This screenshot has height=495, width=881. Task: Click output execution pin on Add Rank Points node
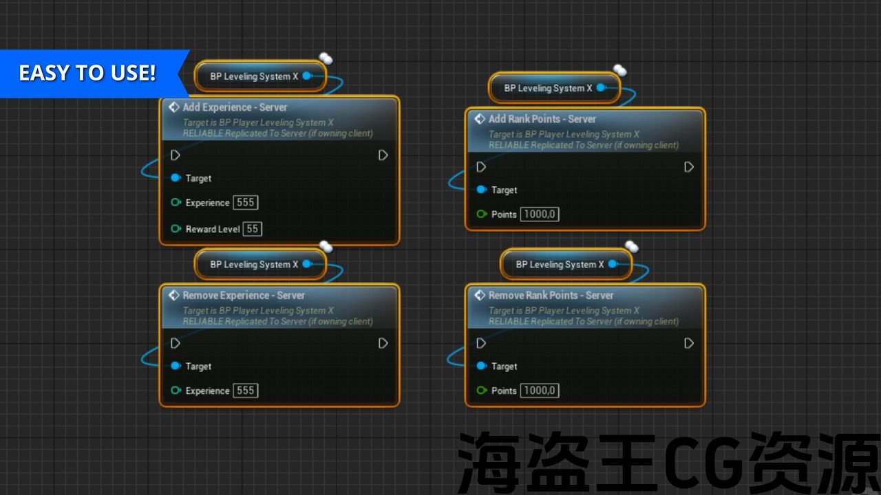[x=689, y=167]
